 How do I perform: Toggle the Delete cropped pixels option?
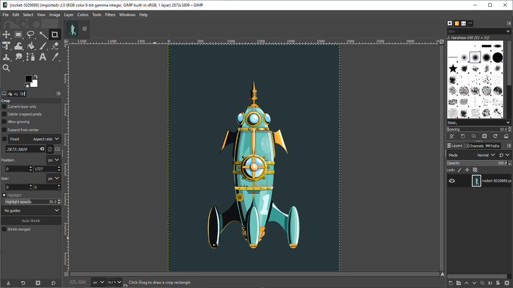coord(4,114)
